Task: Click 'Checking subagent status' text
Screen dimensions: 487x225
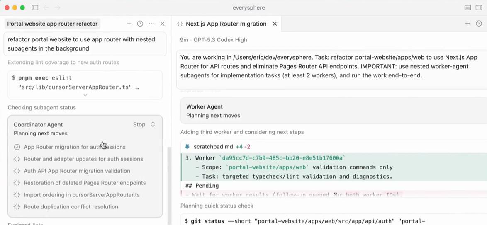Action: click(41, 107)
